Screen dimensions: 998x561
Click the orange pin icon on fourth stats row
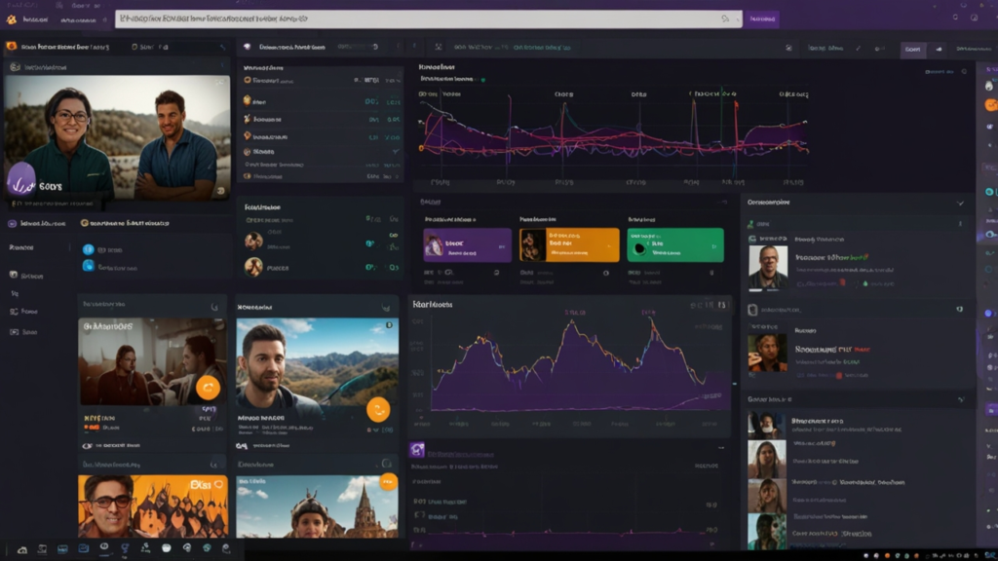click(x=247, y=135)
